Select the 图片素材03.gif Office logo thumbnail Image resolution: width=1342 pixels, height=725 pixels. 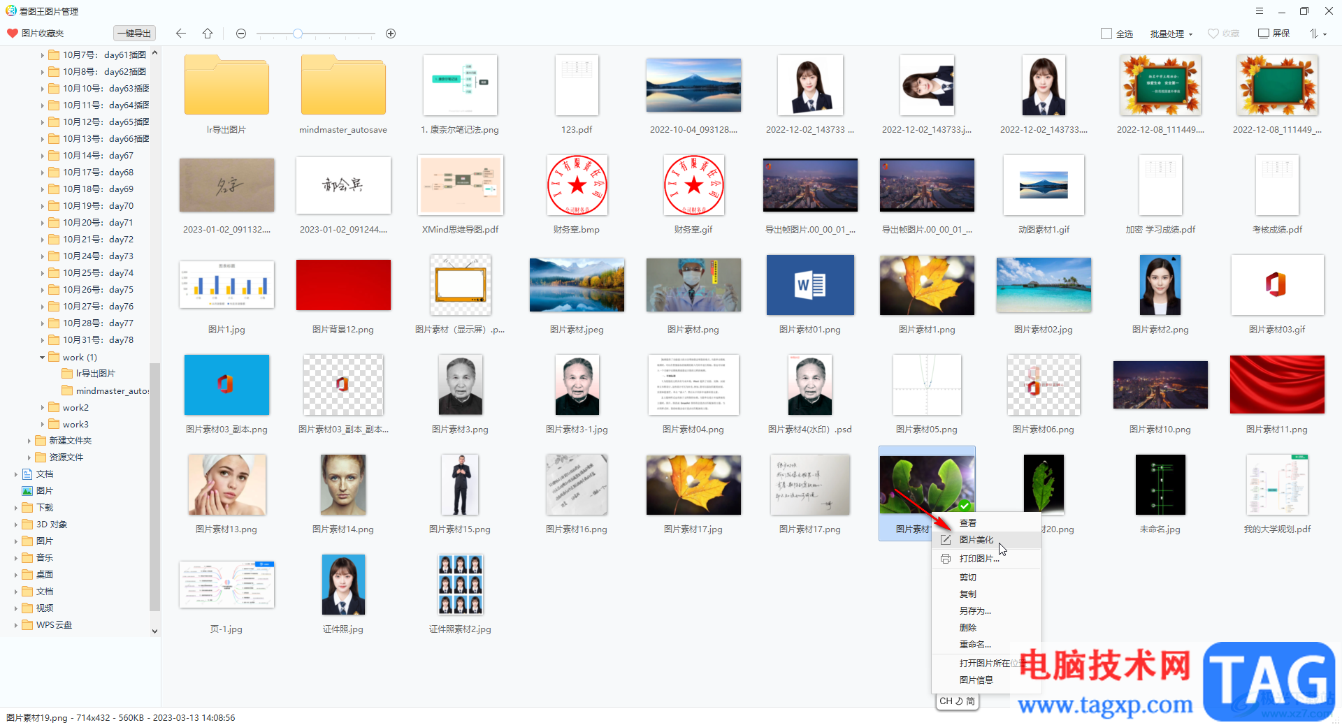pyautogui.click(x=1277, y=285)
